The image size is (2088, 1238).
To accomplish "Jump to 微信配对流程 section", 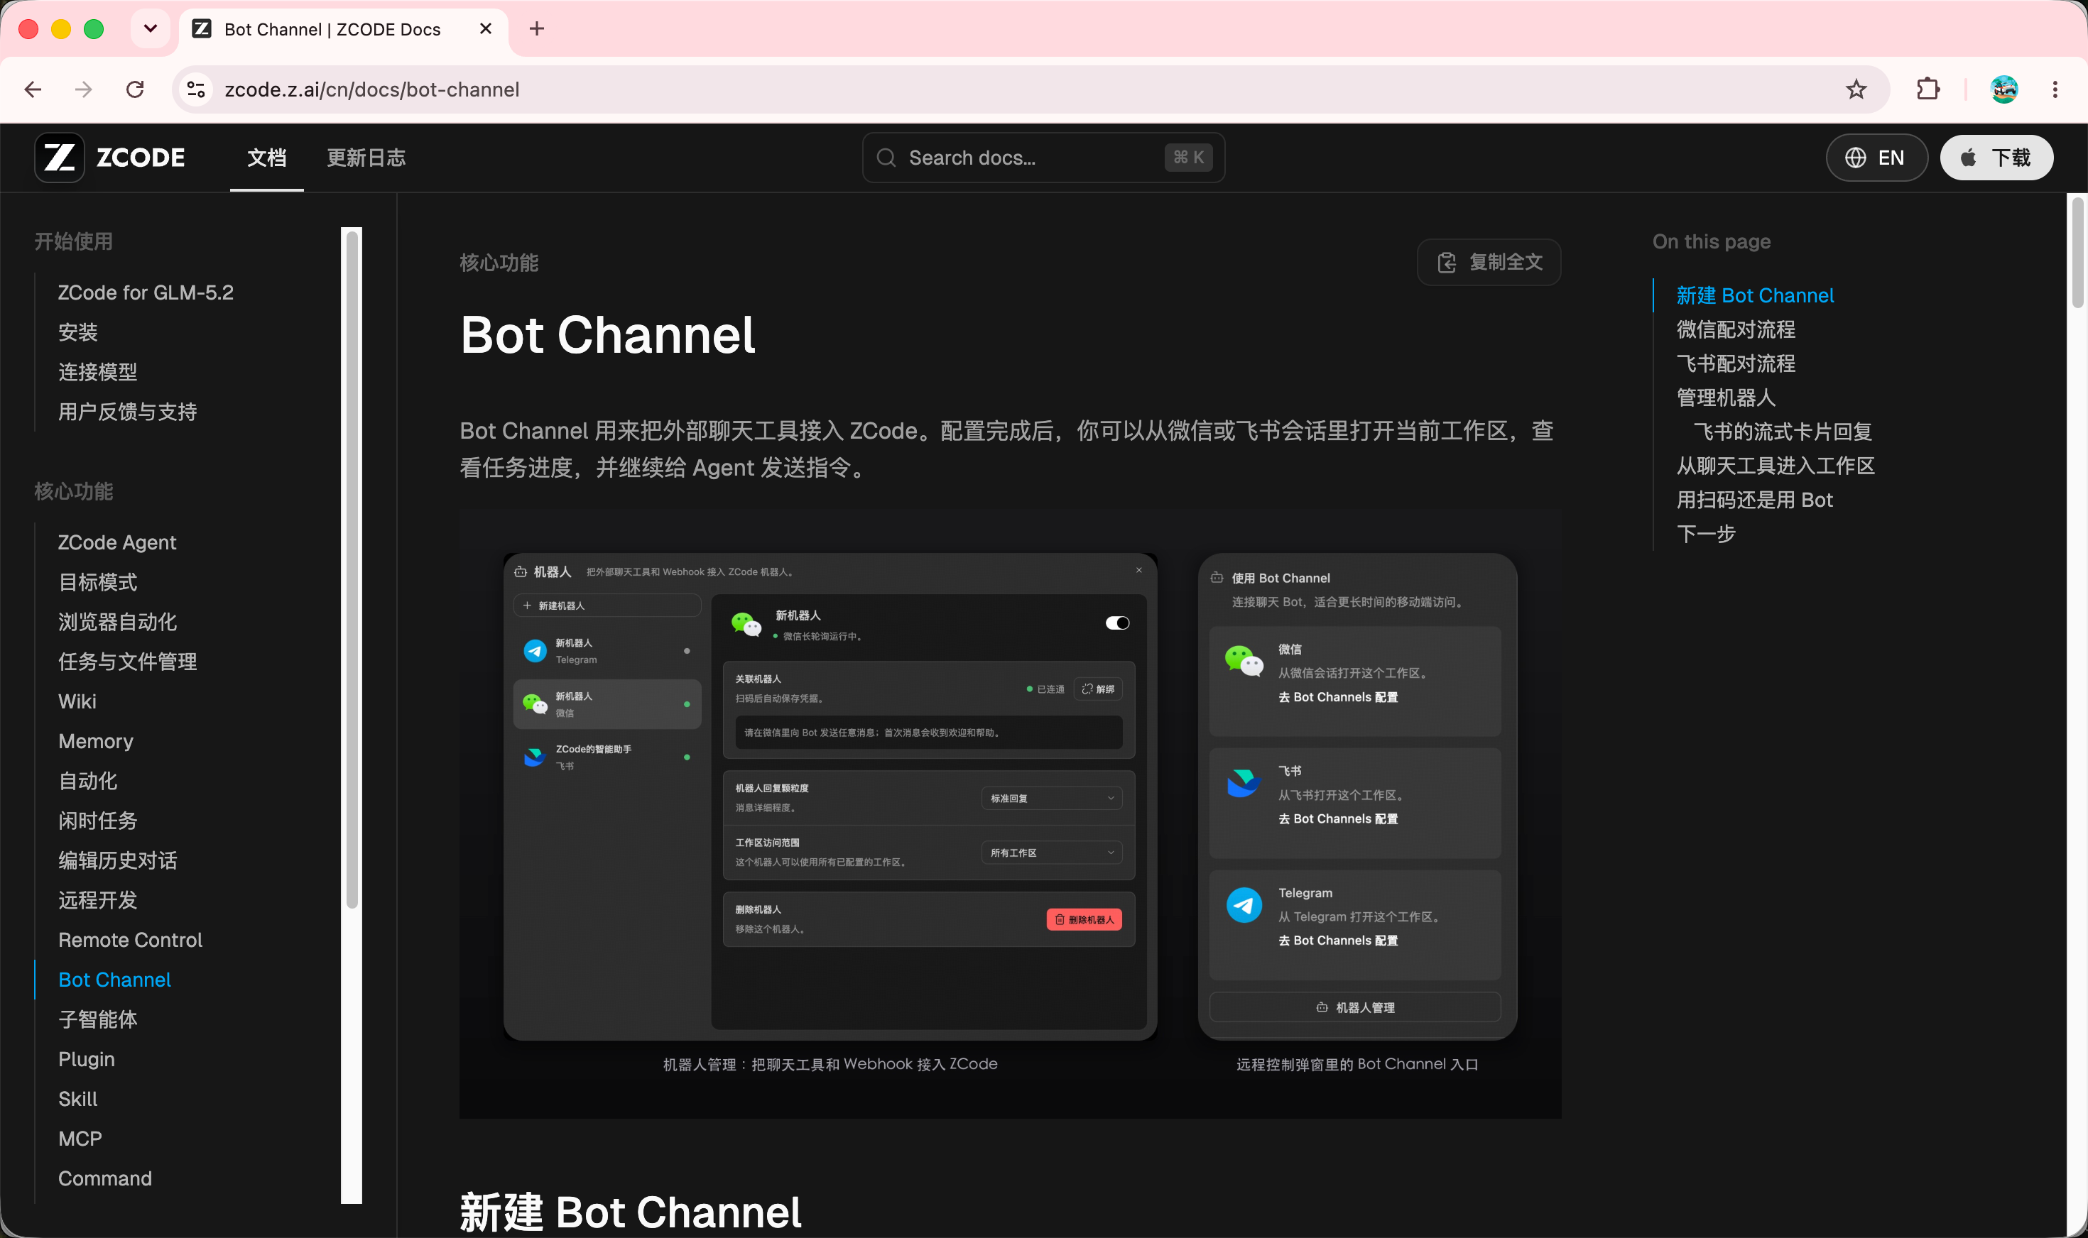I will [x=1736, y=329].
